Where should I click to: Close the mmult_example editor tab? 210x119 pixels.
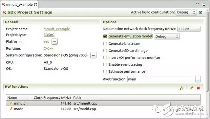point(35,4)
